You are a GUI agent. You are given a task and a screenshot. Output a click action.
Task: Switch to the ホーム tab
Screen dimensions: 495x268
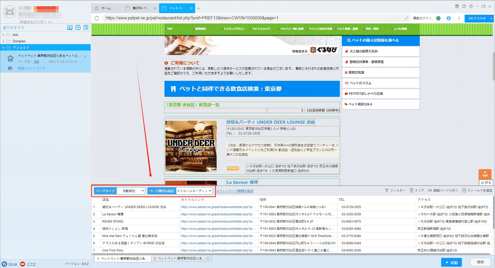click(106, 8)
